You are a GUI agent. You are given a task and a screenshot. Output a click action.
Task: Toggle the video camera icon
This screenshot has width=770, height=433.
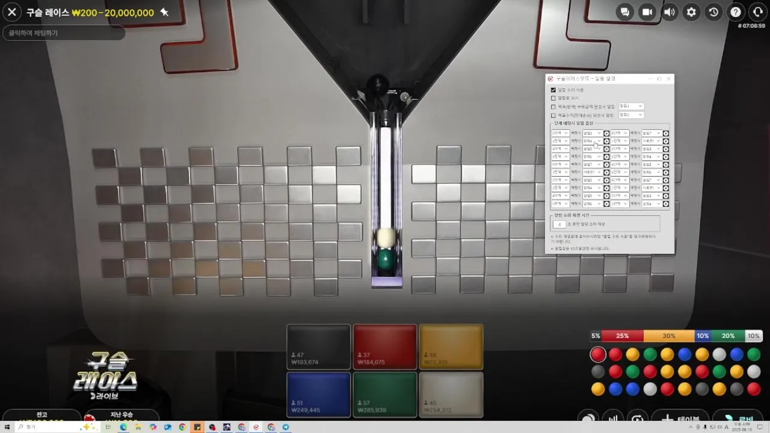click(647, 12)
